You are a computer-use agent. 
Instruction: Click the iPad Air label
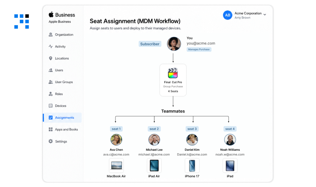pos(154,176)
